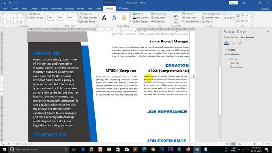Click the Sign in button

[x=233, y=3]
